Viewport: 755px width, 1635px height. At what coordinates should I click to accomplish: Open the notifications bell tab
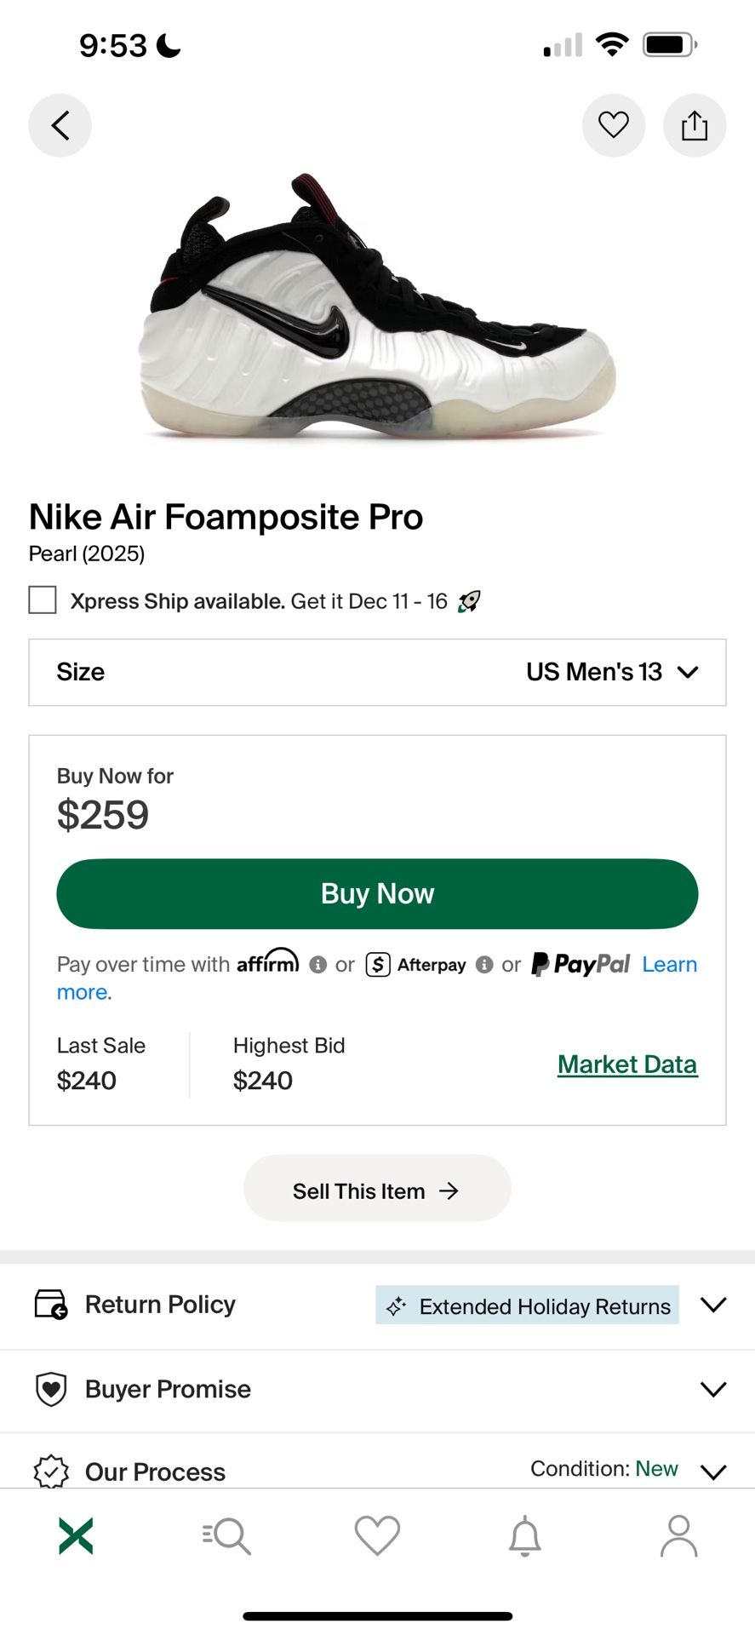(524, 1535)
